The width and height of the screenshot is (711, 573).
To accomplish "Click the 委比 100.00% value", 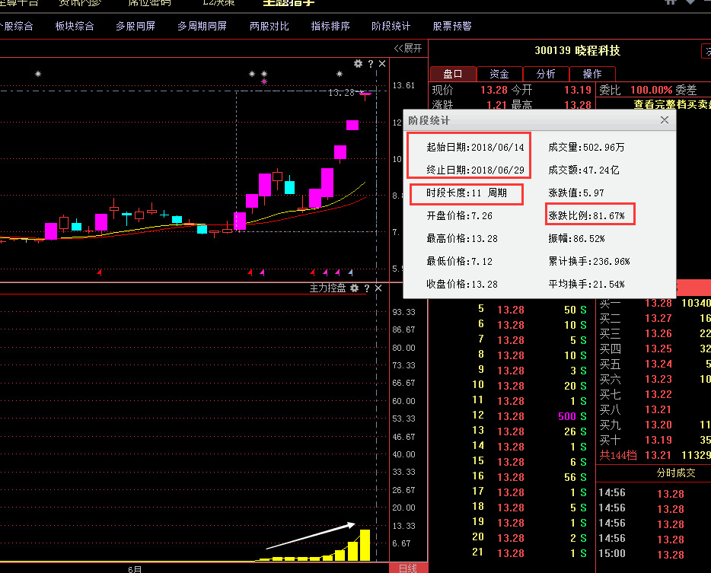I will click(x=653, y=90).
